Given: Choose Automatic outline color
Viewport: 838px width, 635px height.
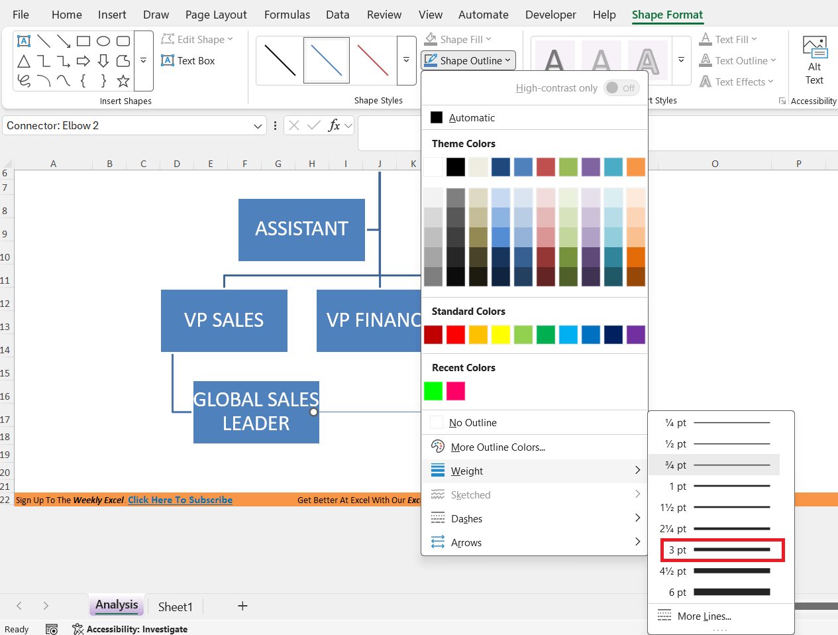Looking at the screenshot, I should (x=535, y=117).
